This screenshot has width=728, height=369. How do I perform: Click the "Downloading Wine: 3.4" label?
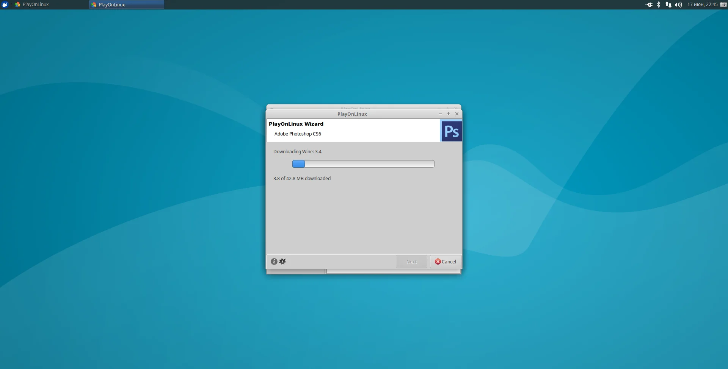click(297, 151)
